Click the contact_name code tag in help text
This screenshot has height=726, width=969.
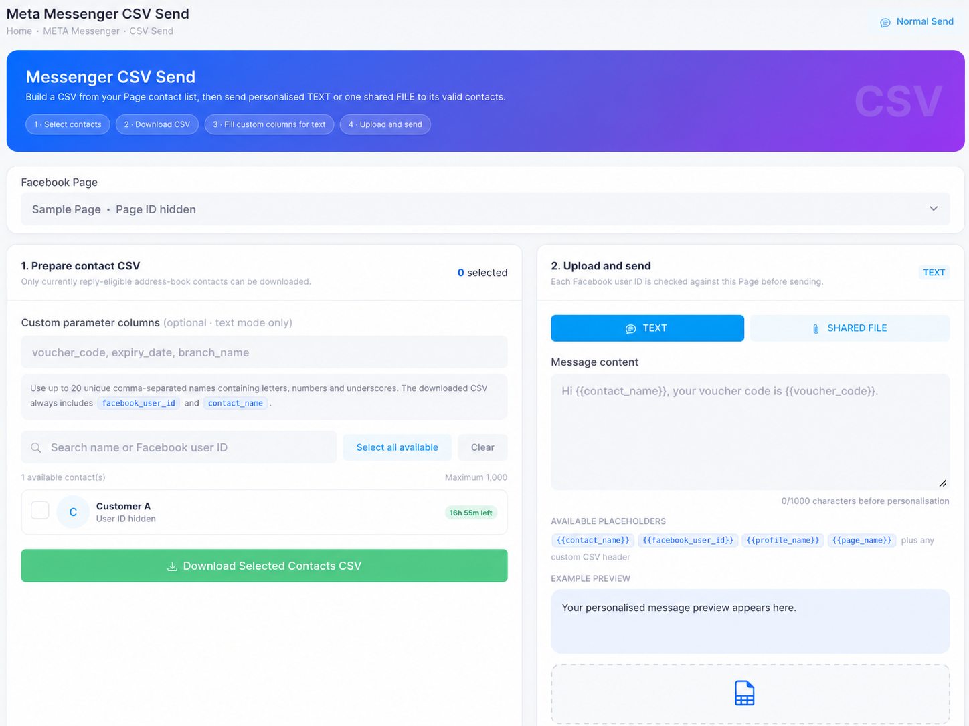[x=236, y=403]
